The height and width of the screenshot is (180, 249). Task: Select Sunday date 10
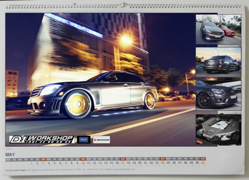pyautogui.click(x=83, y=163)
